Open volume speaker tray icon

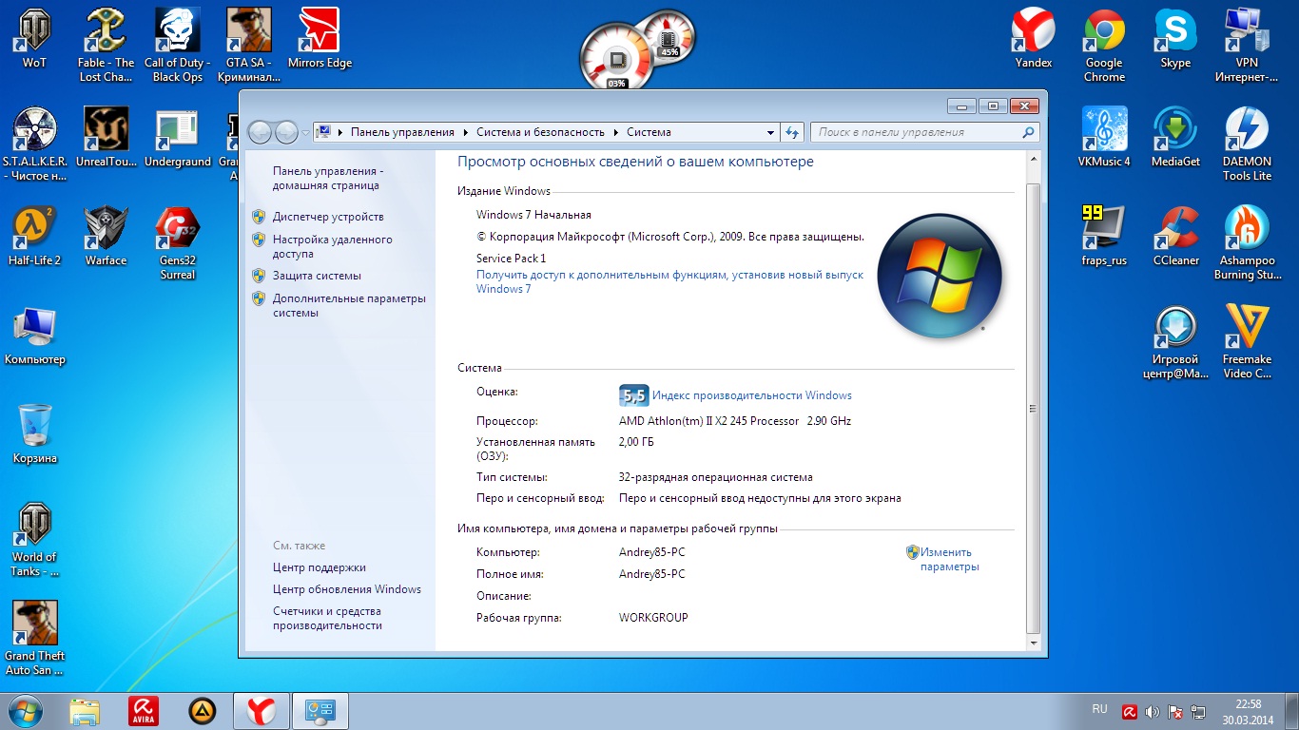(x=1153, y=711)
